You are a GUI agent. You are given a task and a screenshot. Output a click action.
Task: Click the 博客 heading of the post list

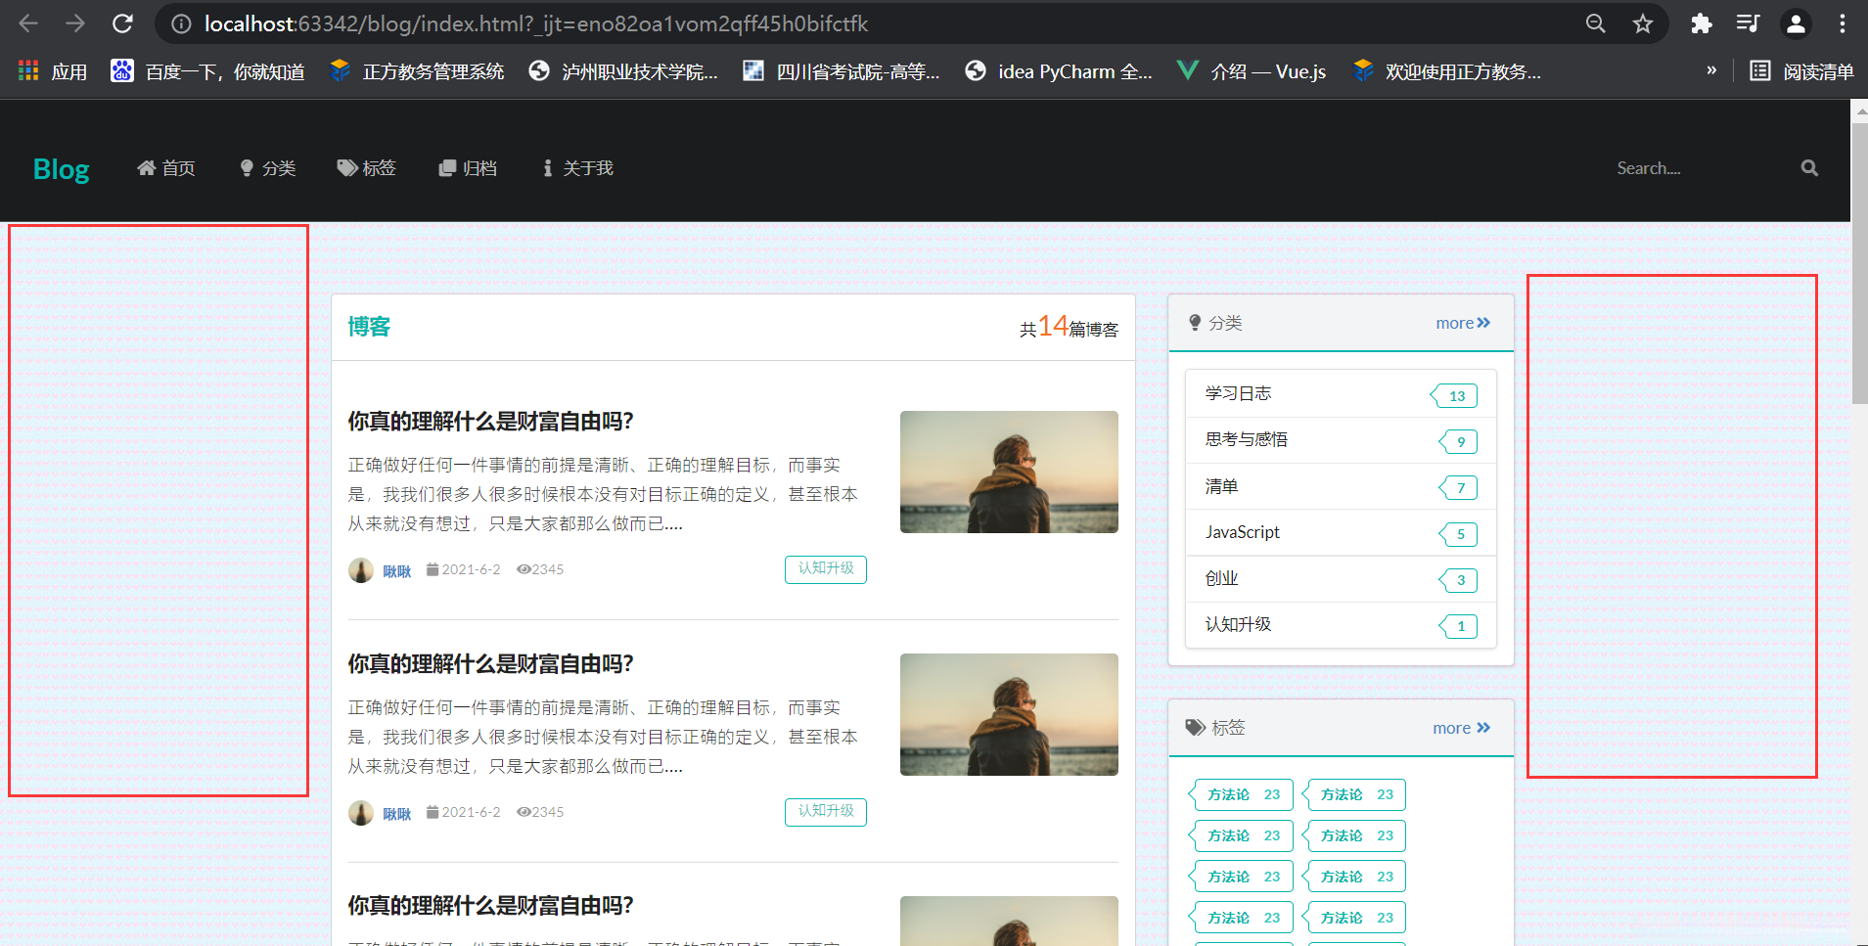point(369,327)
